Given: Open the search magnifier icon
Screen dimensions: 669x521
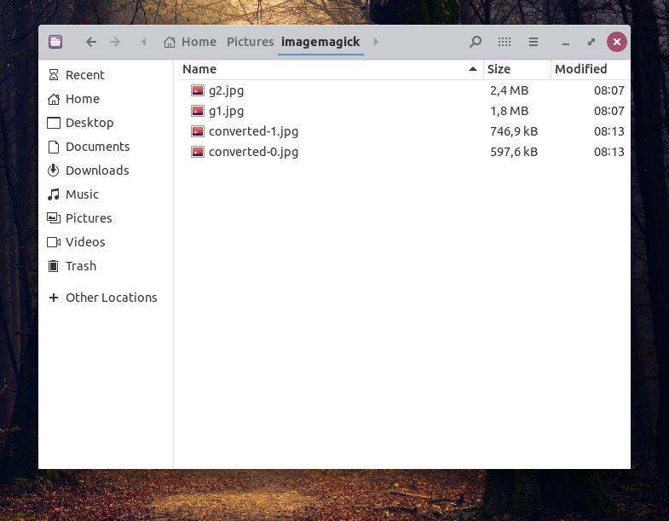Looking at the screenshot, I should 476,42.
